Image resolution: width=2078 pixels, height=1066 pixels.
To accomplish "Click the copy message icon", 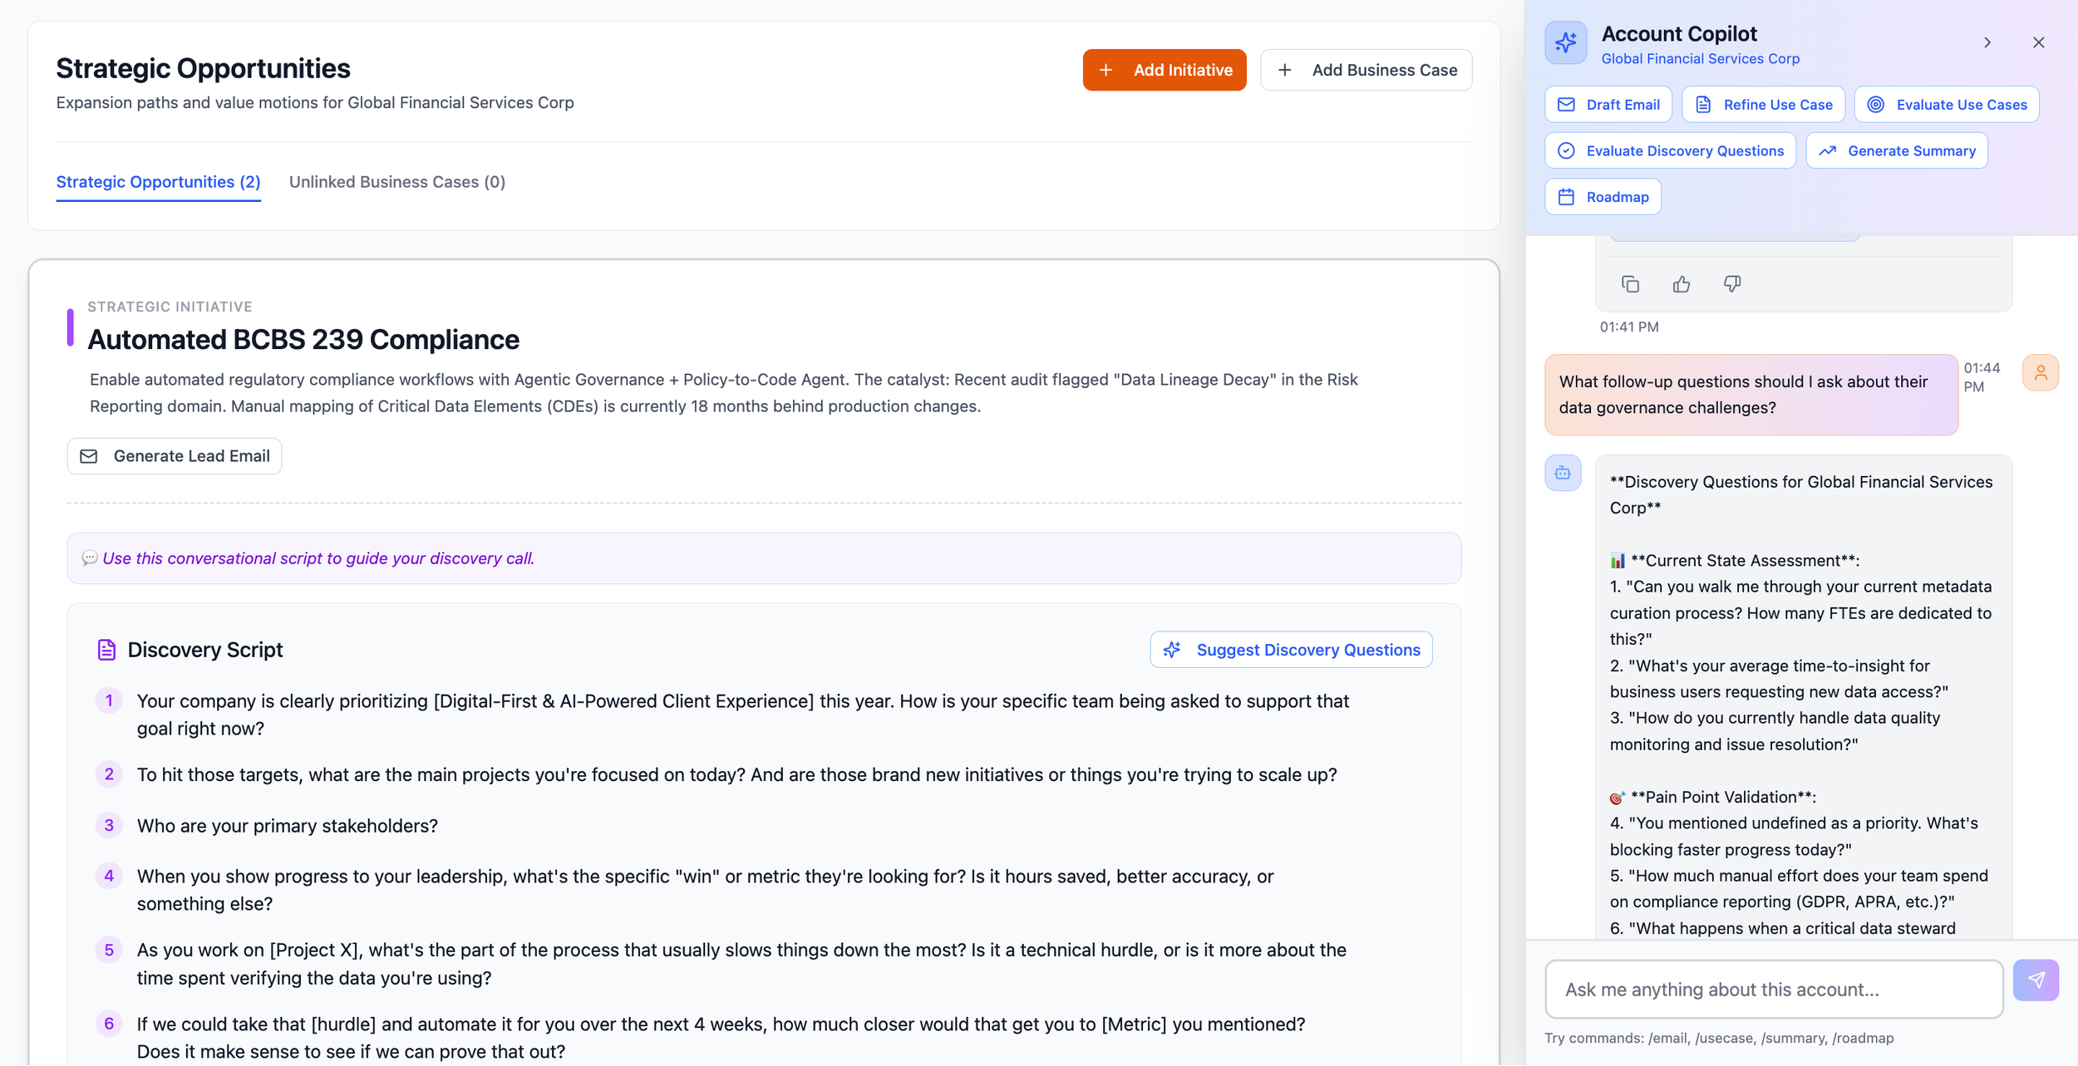I will [x=1630, y=284].
